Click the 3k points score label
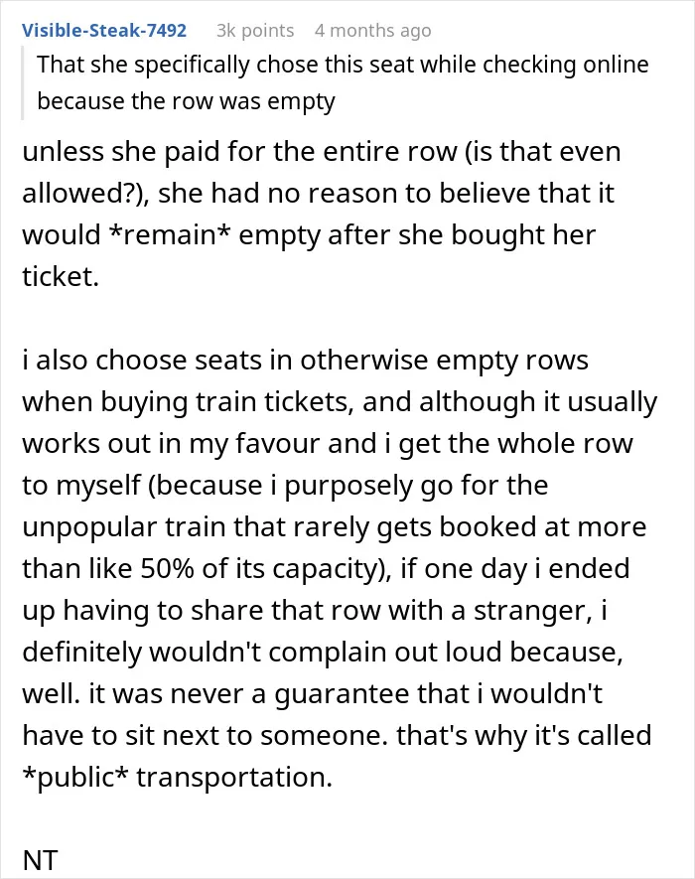 [x=255, y=30]
